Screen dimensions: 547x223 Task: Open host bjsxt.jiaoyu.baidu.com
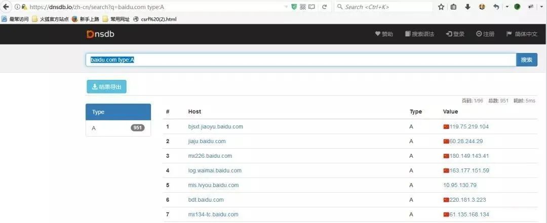click(x=216, y=126)
